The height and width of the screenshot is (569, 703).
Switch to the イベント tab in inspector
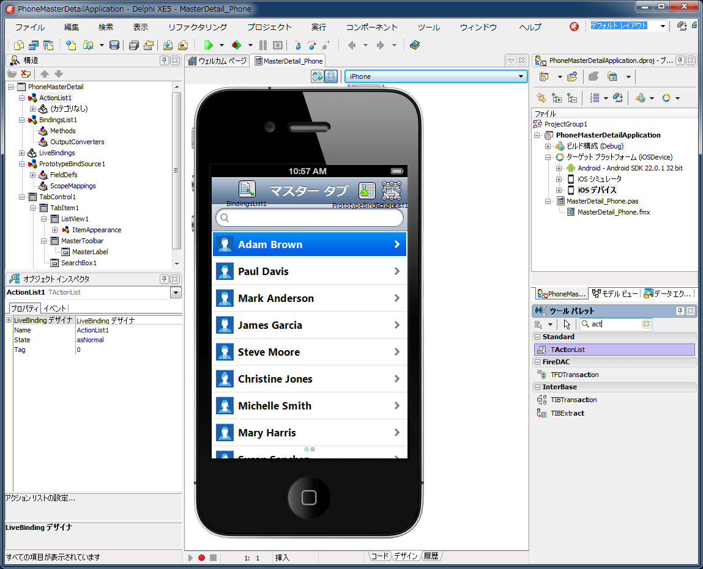coord(54,309)
